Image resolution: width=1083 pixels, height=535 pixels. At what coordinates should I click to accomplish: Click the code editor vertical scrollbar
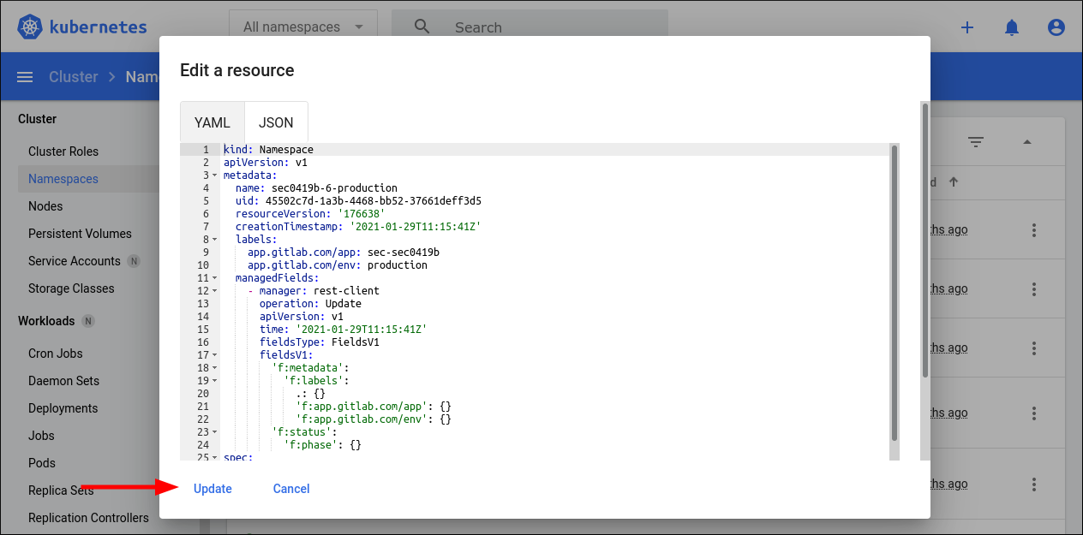(895, 291)
